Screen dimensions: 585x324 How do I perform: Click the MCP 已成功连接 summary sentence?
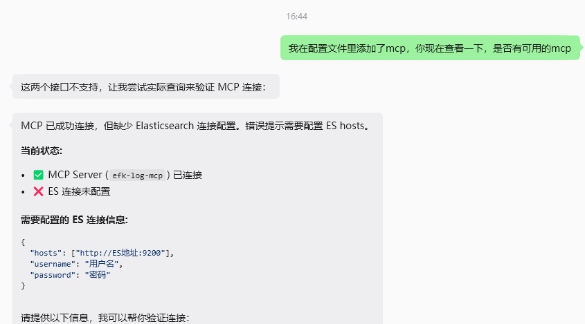195,126
